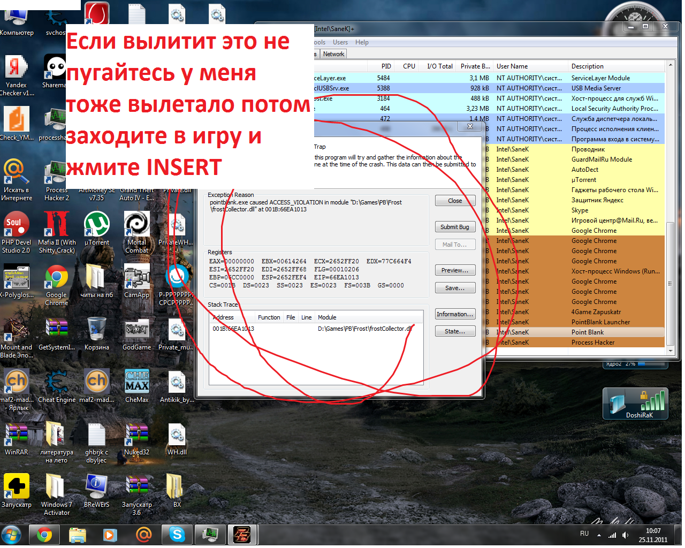Open the читы на пб folder

(96, 281)
